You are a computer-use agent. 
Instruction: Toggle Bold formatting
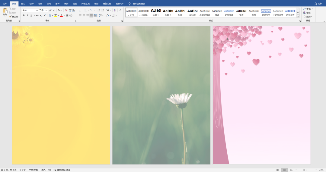(24, 15)
